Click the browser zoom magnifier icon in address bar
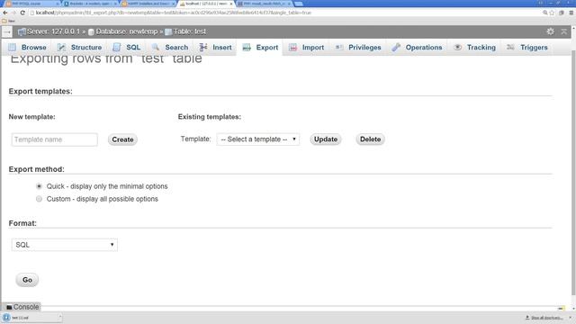This screenshot has width=576, height=324. (545, 13)
